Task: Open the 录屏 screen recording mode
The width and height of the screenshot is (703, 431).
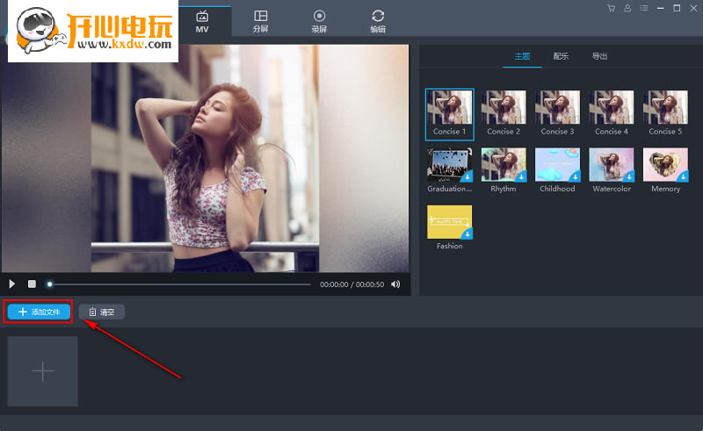Action: click(x=319, y=21)
